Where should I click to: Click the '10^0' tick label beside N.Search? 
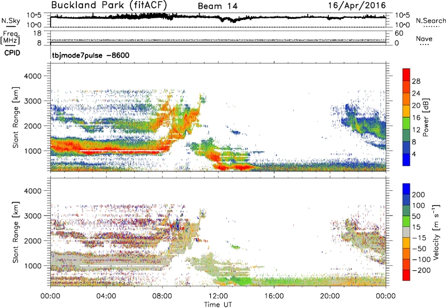[x=403, y=25]
